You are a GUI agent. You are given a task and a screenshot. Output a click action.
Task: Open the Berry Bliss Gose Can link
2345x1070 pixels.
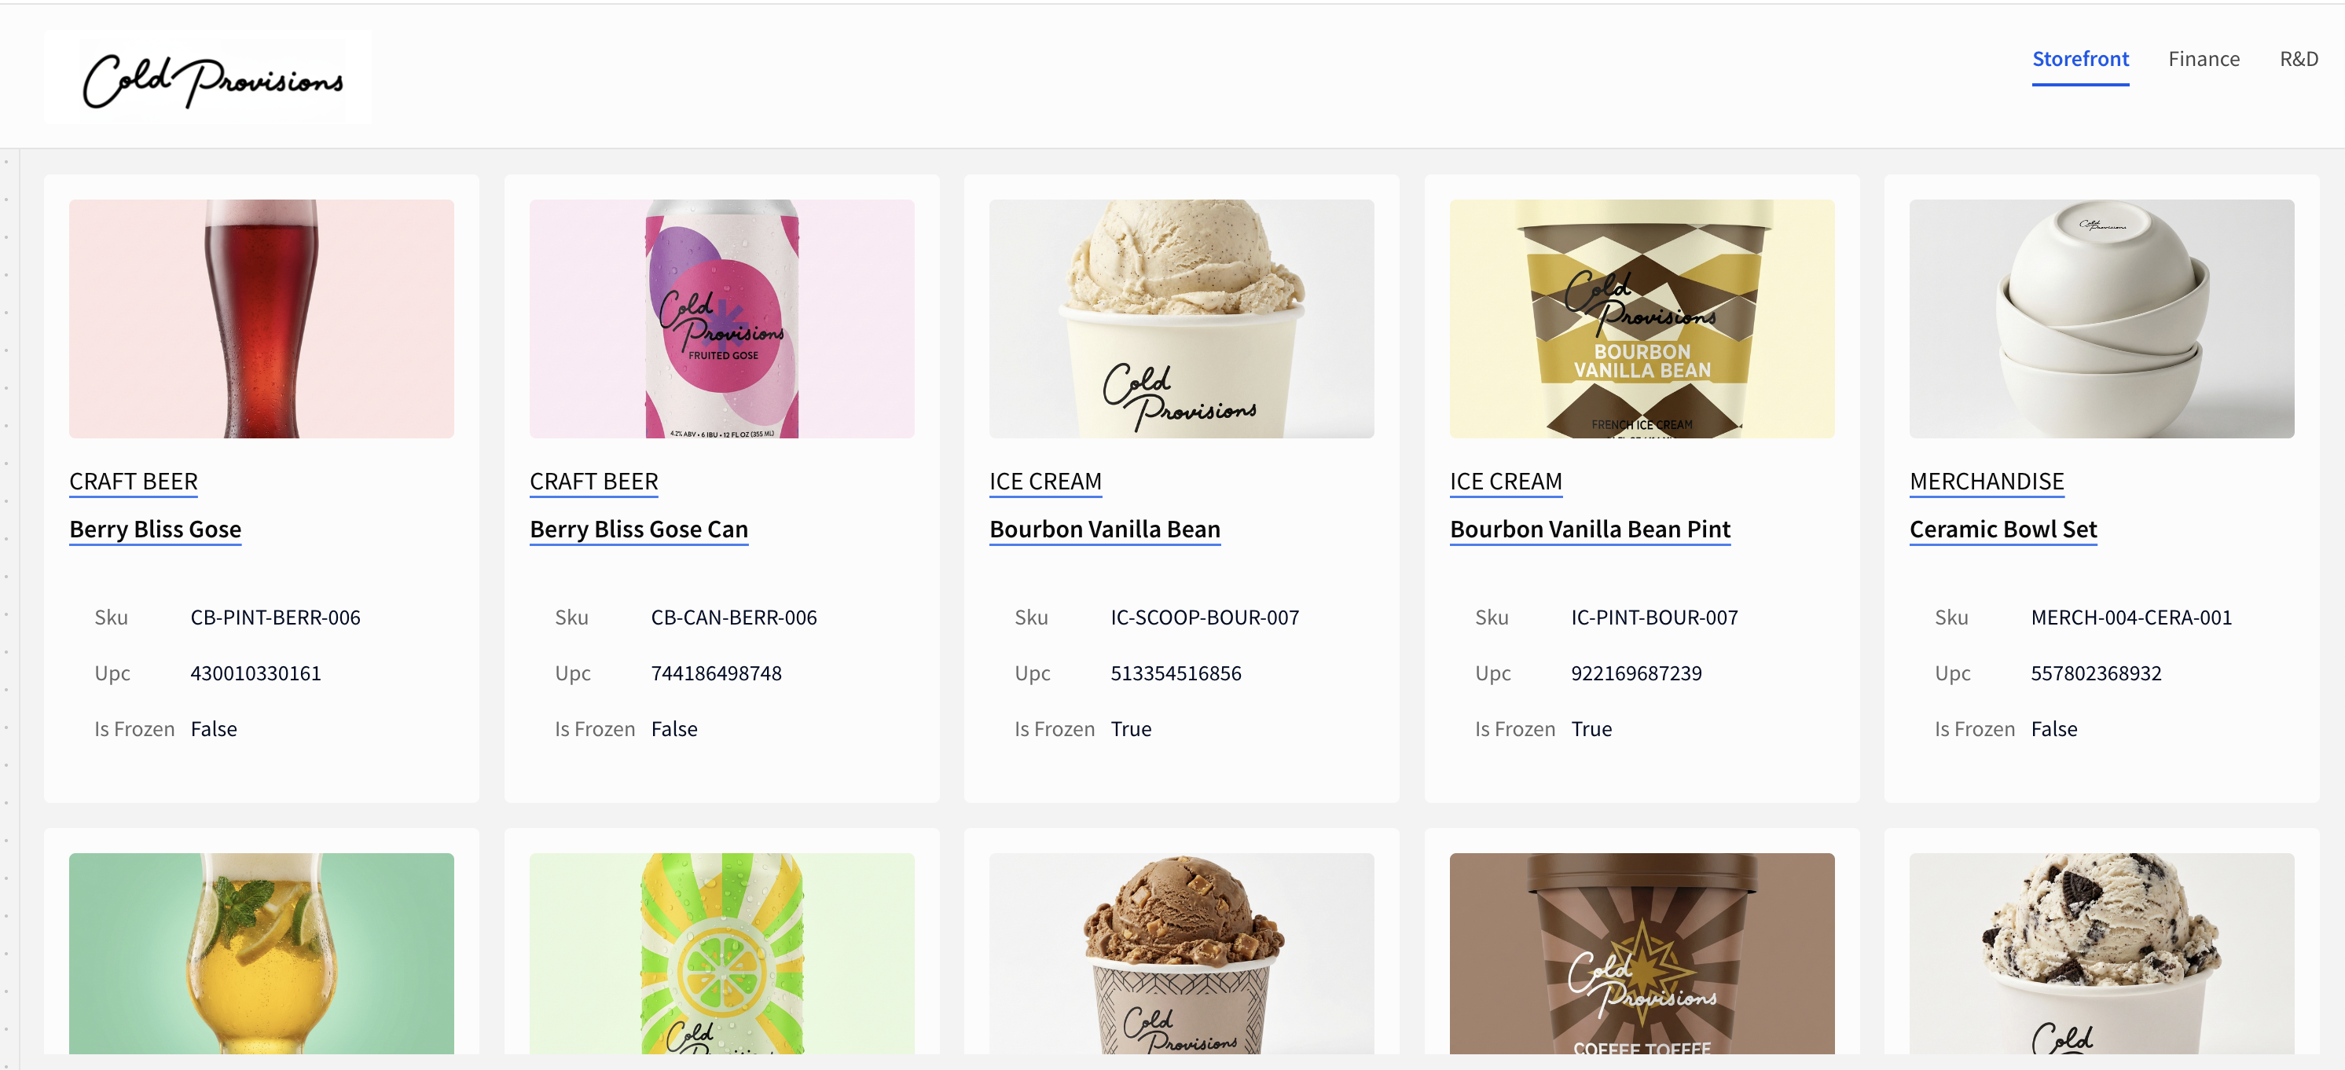tap(638, 530)
